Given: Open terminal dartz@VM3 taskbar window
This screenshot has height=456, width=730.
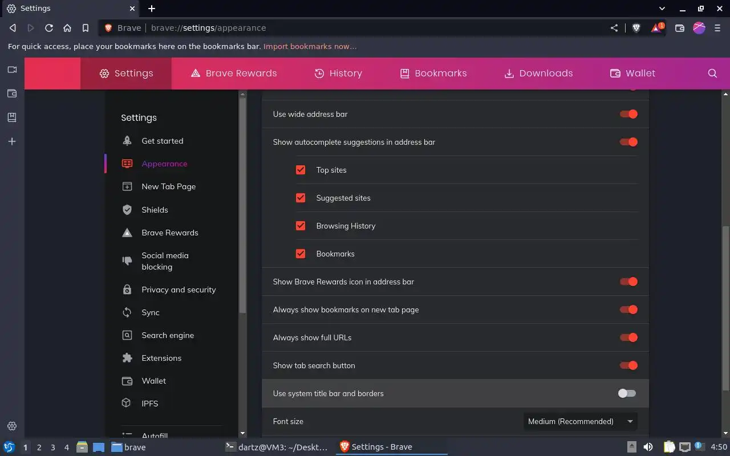Looking at the screenshot, I should (x=277, y=447).
